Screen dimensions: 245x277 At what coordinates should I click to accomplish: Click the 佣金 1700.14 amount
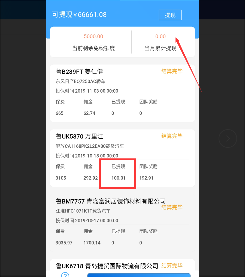[x=92, y=243]
